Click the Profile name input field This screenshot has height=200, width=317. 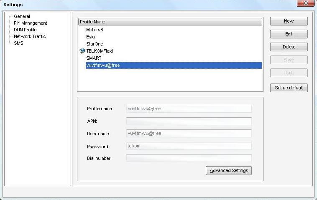point(189,109)
